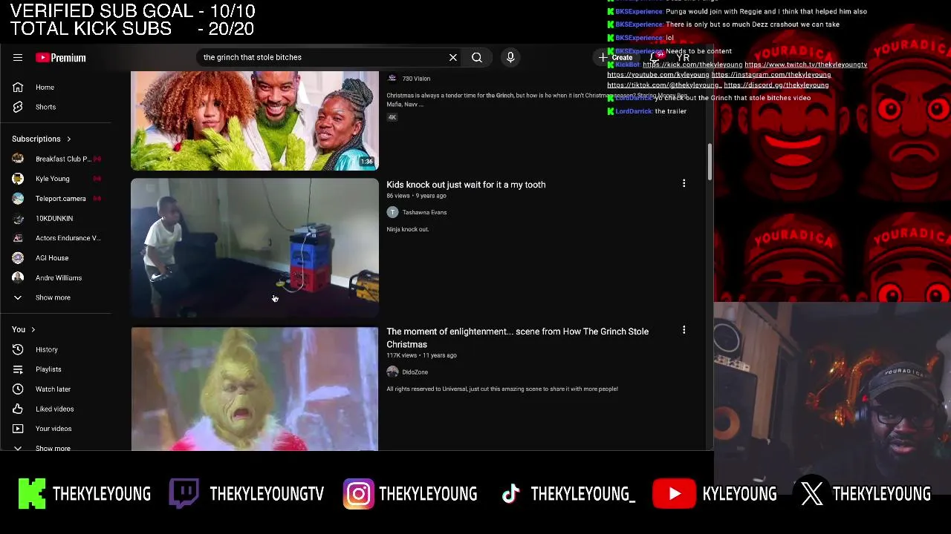The image size is (951, 534).
Task: Click the Playlists list icon
Action: pos(18,369)
